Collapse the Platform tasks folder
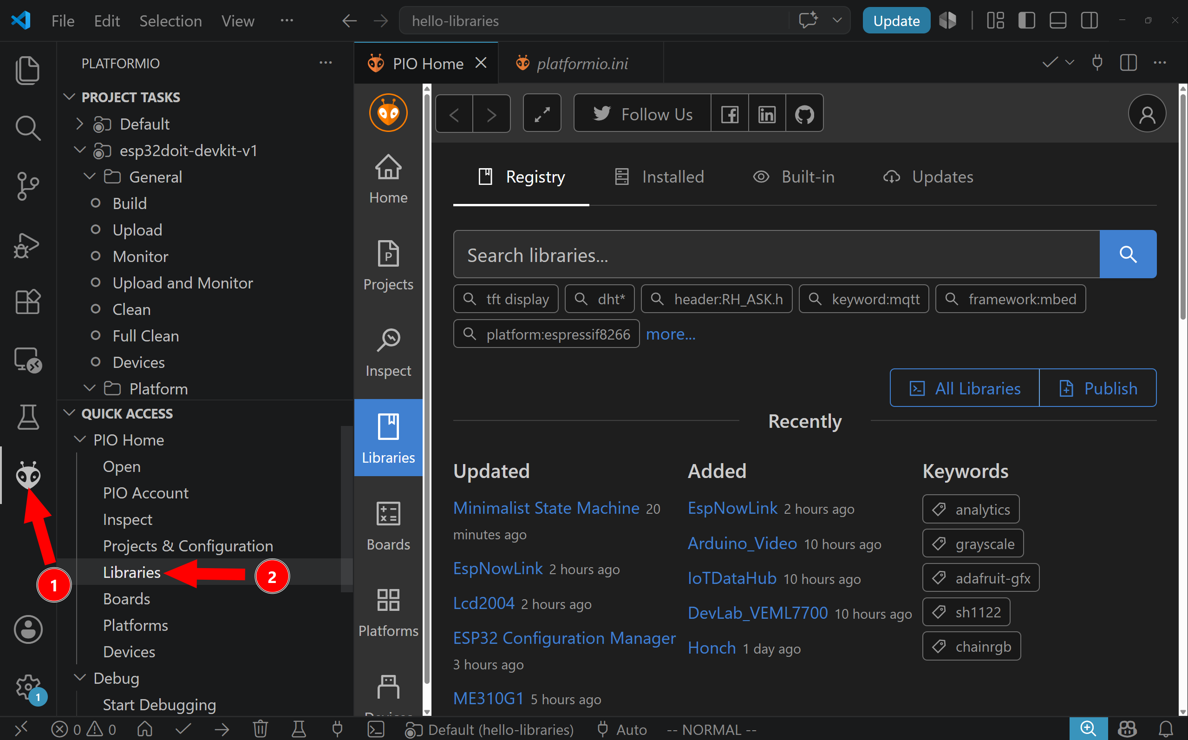Viewport: 1188px width, 740px height. point(89,389)
